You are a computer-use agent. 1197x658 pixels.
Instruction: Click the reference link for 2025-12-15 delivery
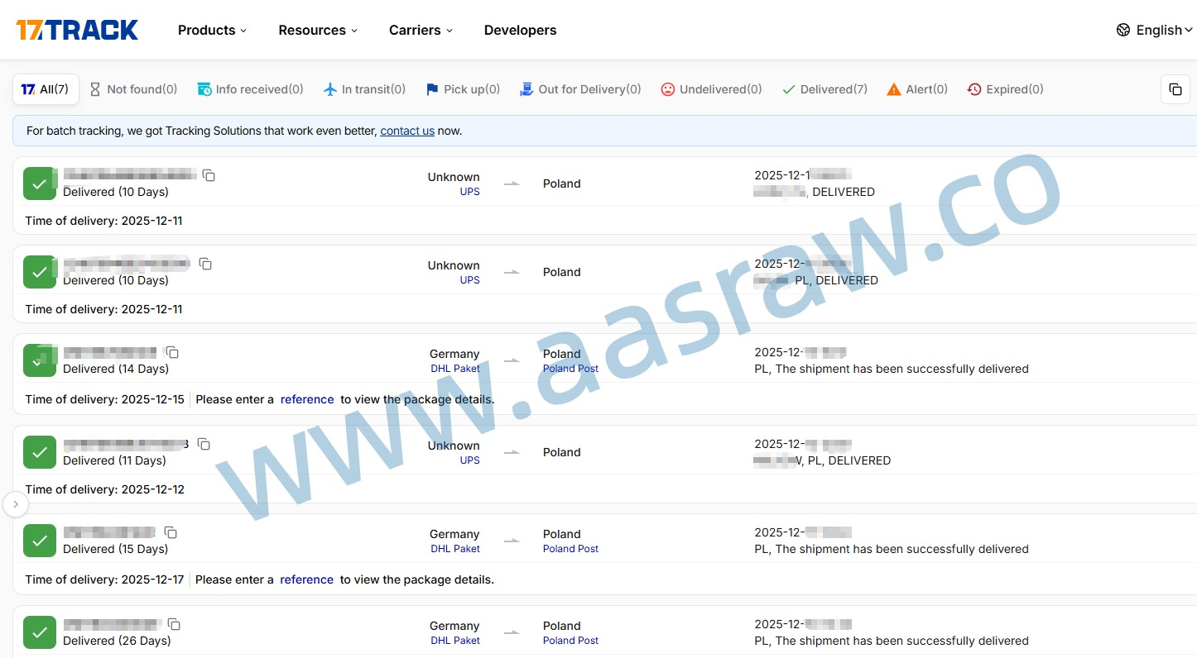click(307, 399)
